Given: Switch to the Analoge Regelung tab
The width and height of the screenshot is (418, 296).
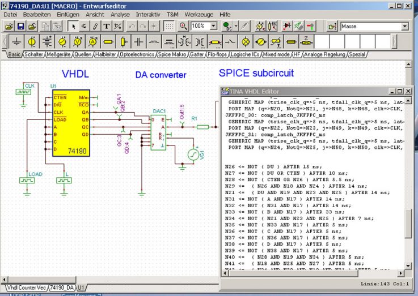Looking at the screenshot, I should point(324,54).
